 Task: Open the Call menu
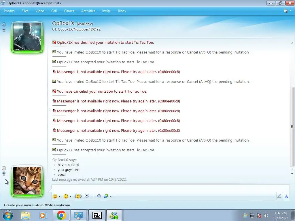click(54, 11)
